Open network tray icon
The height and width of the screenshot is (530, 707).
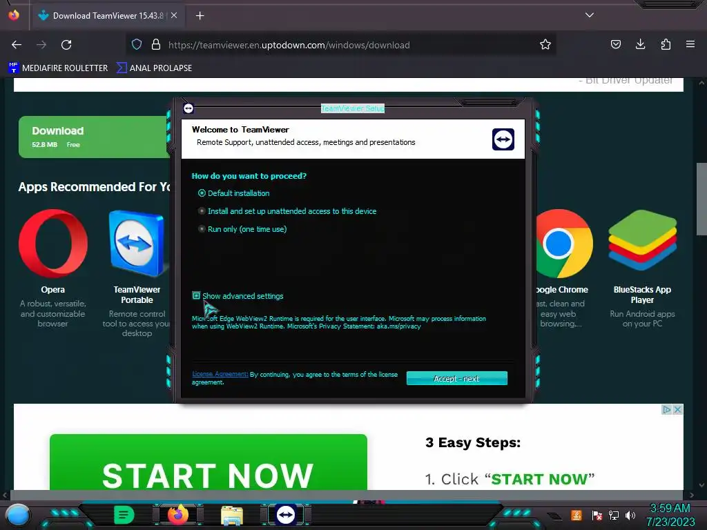pyautogui.click(x=614, y=515)
